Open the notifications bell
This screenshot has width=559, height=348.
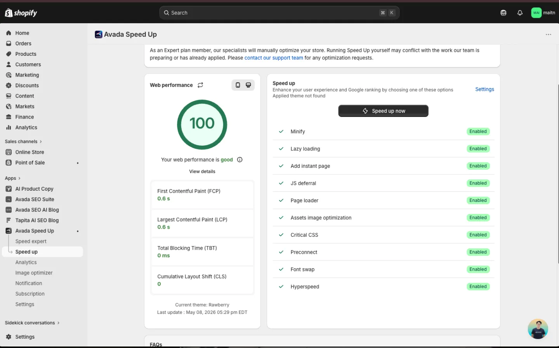click(x=520, y=13)
